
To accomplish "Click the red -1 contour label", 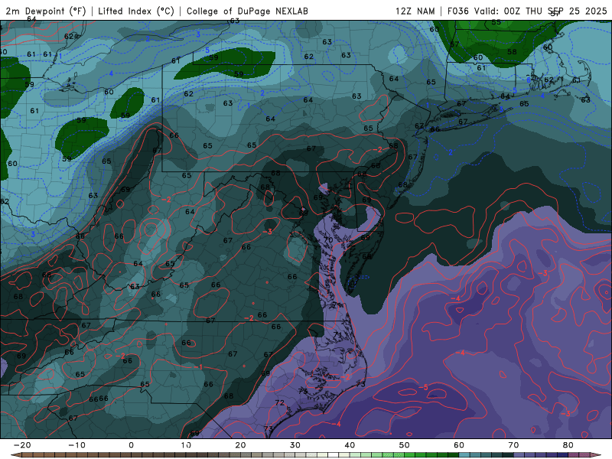I will click(198, 367).
